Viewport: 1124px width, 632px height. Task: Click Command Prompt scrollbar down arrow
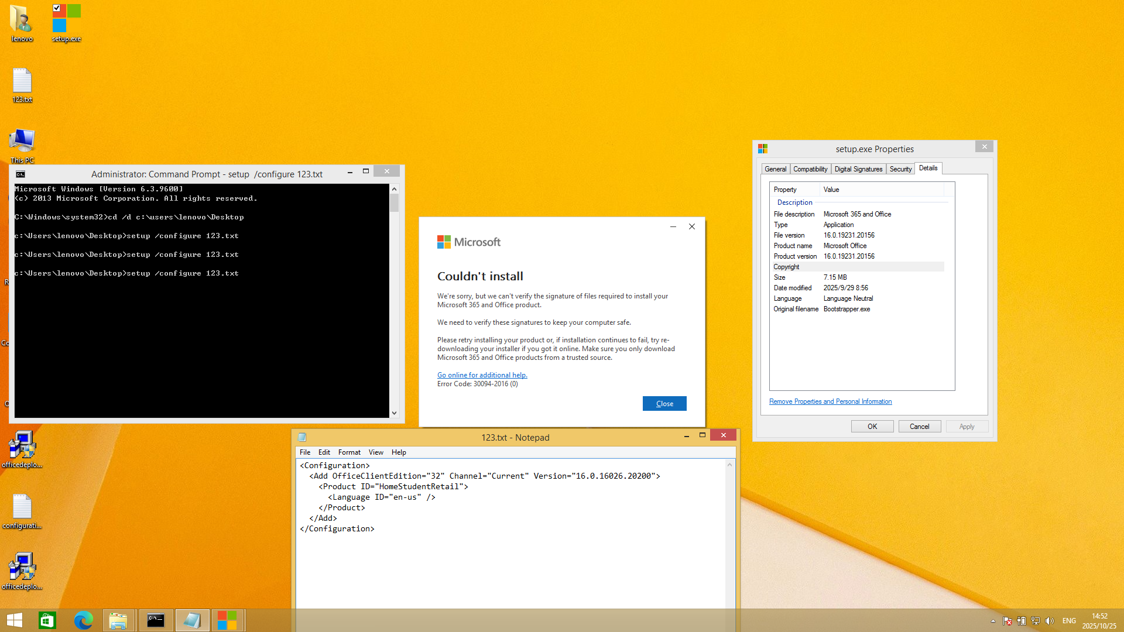tap(395, 413)
